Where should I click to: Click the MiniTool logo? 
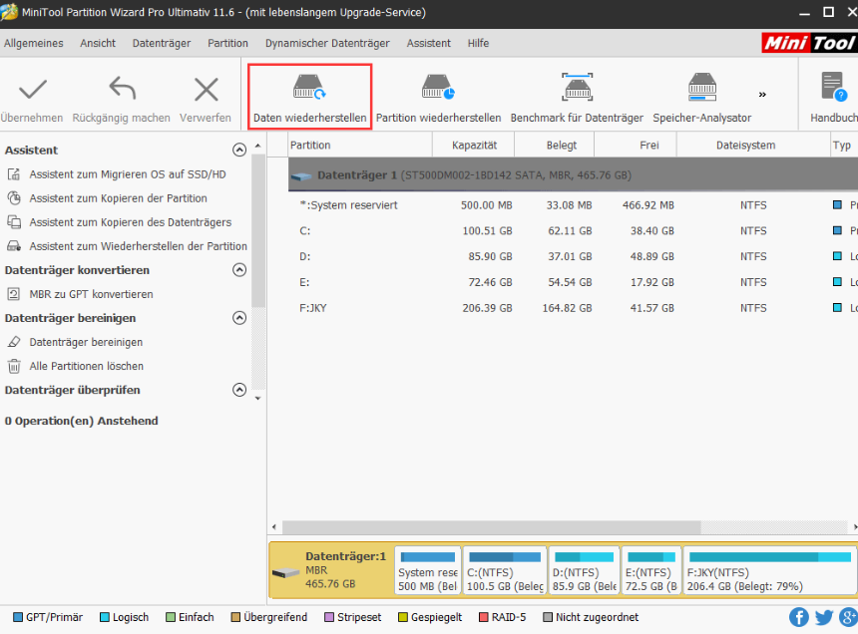point(810,43)
